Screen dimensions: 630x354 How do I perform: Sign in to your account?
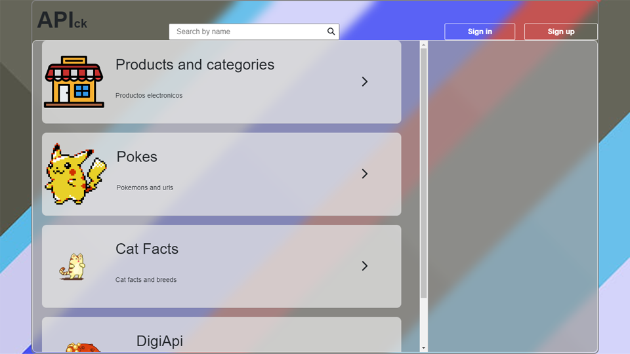(x=480, y=31)
